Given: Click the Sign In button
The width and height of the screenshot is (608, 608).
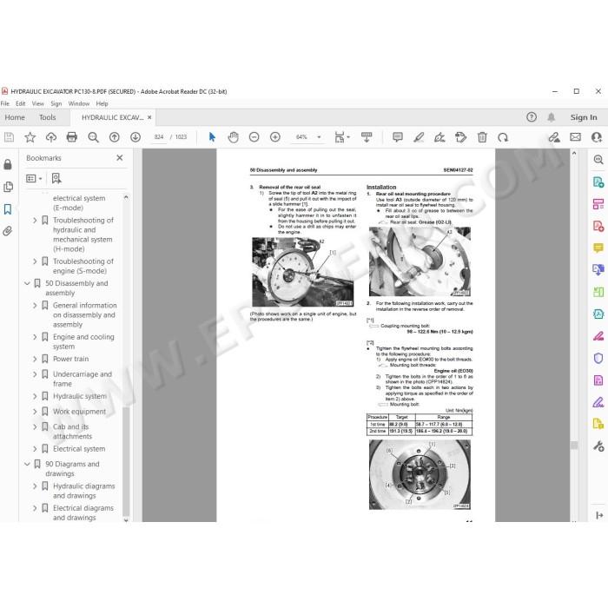Looking at the screenshot, I should coord(583,117).
